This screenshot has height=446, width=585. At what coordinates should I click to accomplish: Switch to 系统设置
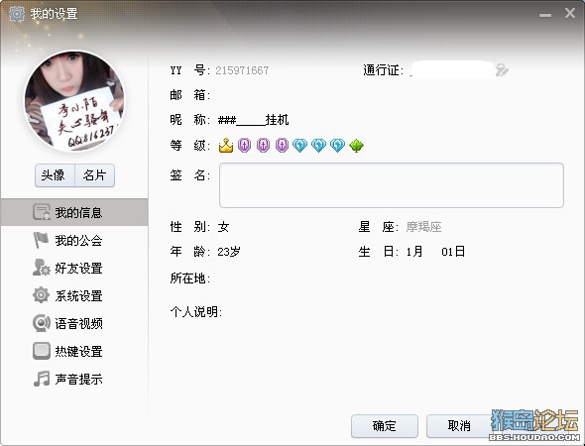[x=74, y=295]
